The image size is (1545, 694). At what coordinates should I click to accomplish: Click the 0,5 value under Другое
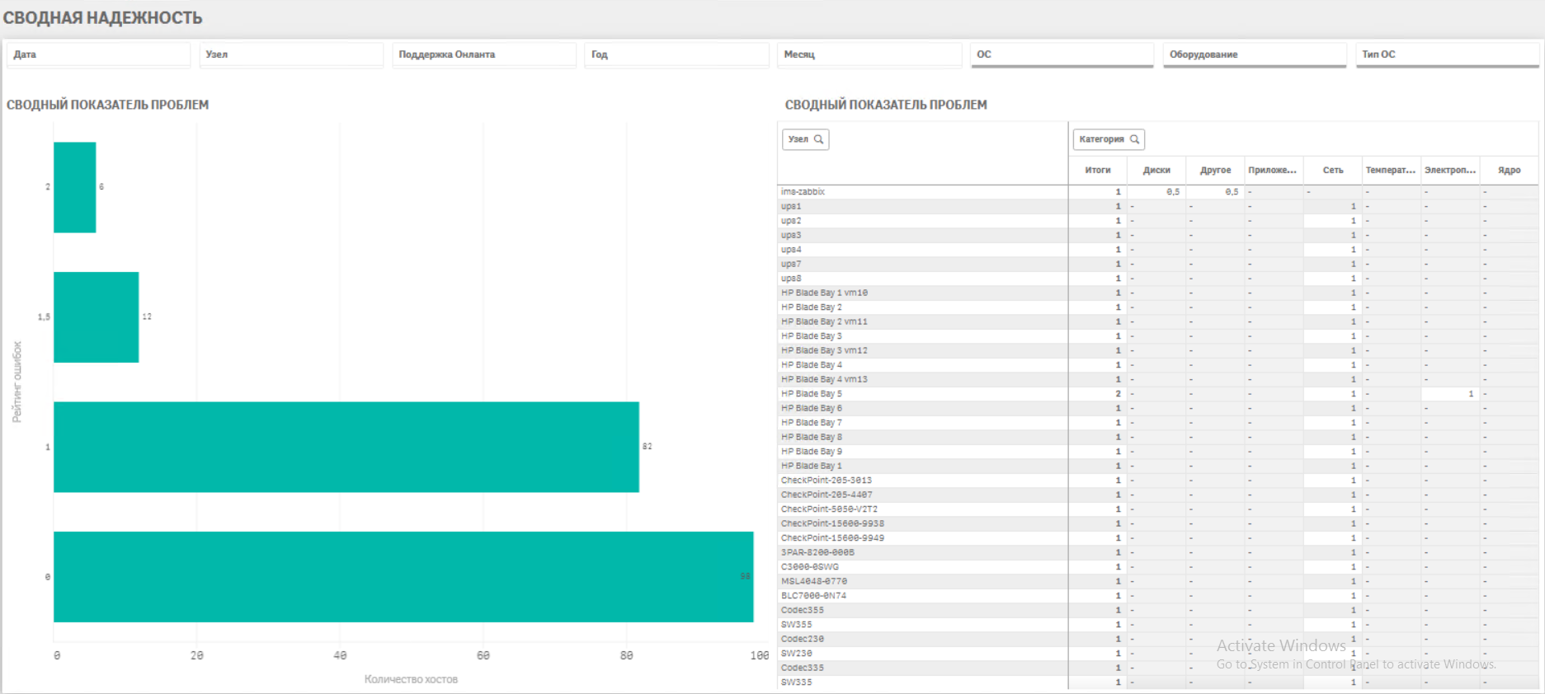pos(1232,192)
